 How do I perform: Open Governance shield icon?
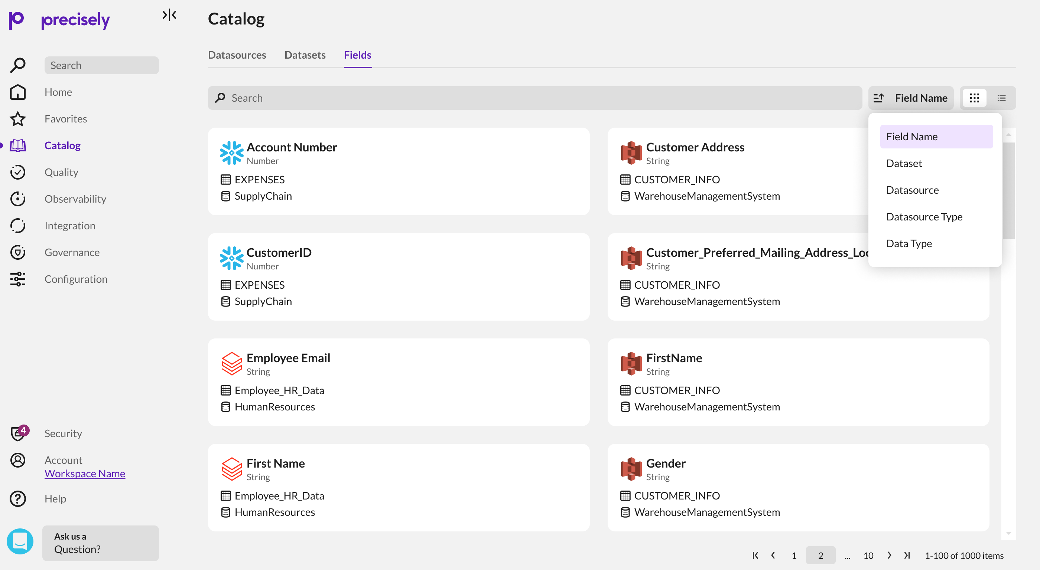[x=18, y=252]
